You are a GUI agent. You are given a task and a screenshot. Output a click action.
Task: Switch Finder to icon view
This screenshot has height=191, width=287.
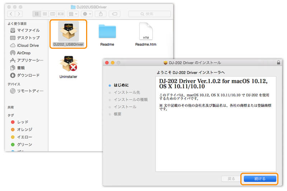[x=37, y=14]
